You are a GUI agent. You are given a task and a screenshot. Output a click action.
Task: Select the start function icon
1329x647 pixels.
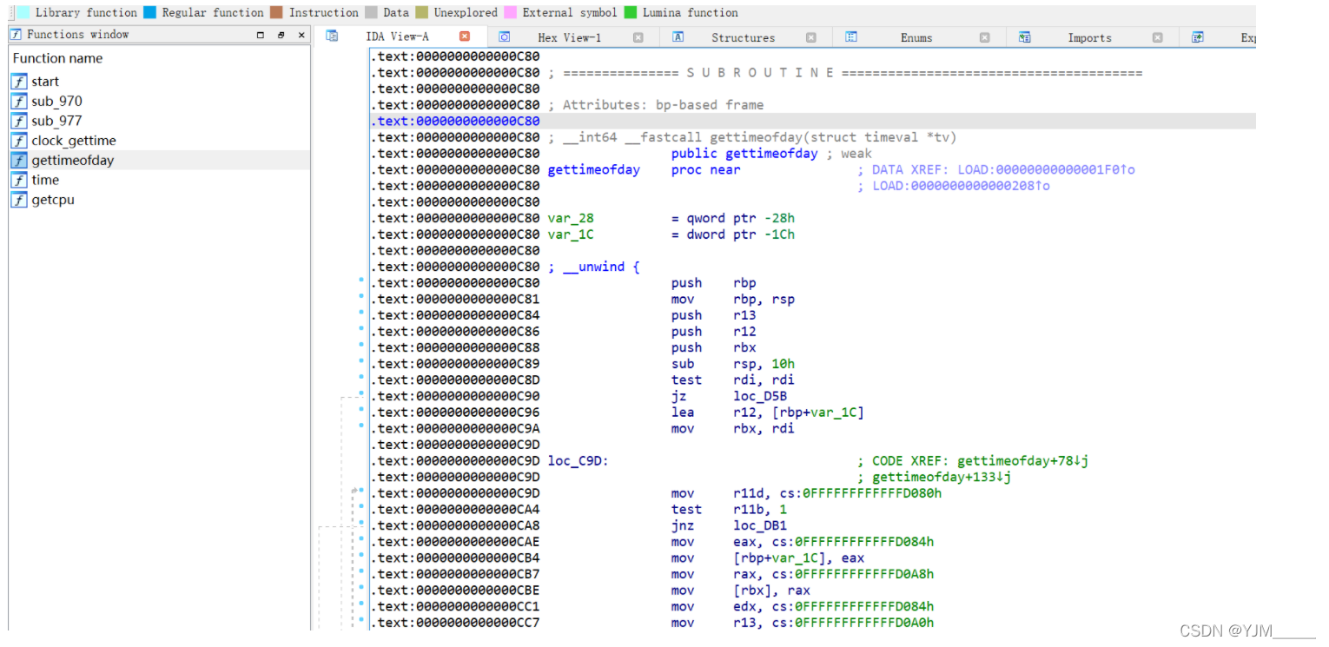[19, 82]
